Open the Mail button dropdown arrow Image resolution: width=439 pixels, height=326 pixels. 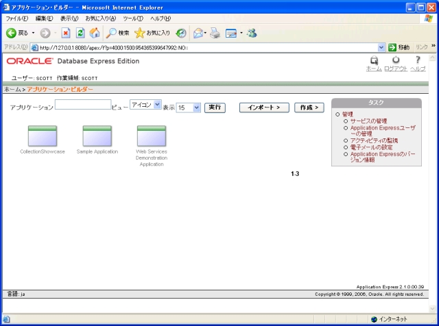coord(205,33)
